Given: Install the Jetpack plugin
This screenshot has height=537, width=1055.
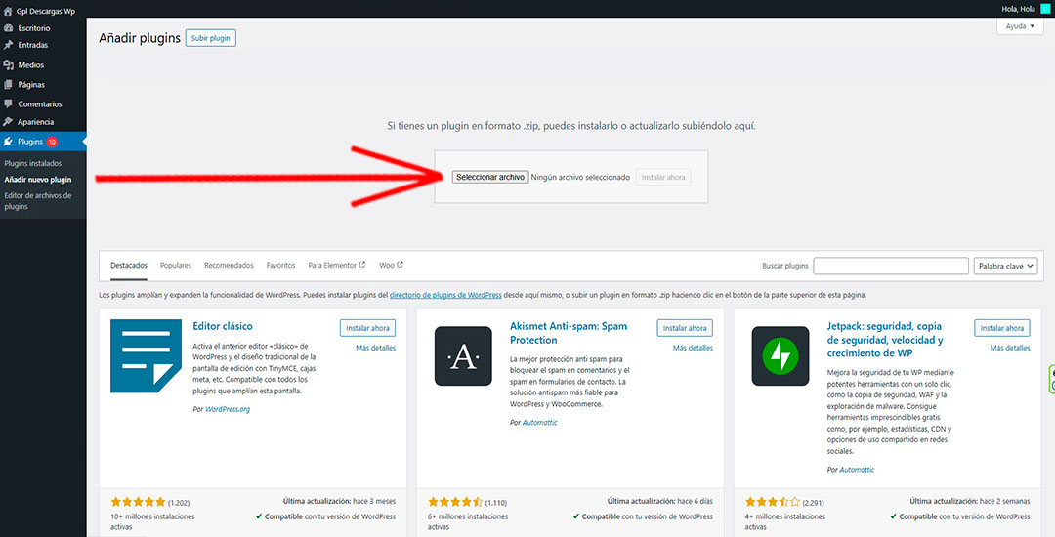Looking at the screenshot, I should coord(1002,329).
